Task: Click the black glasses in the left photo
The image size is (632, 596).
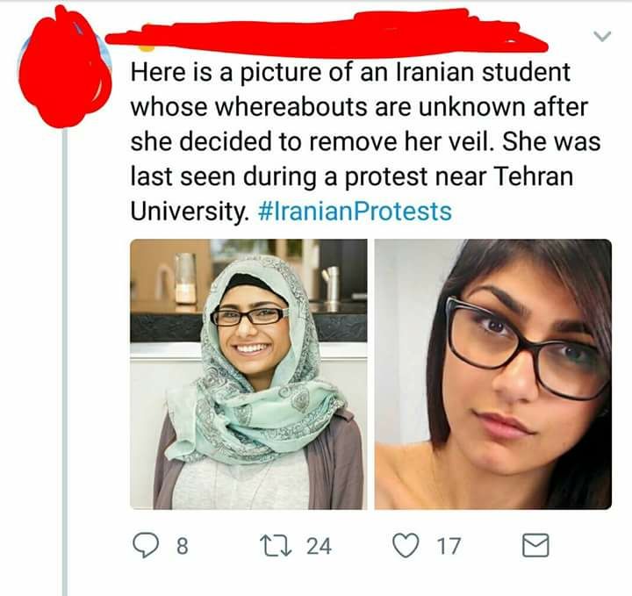Action: 250,316
